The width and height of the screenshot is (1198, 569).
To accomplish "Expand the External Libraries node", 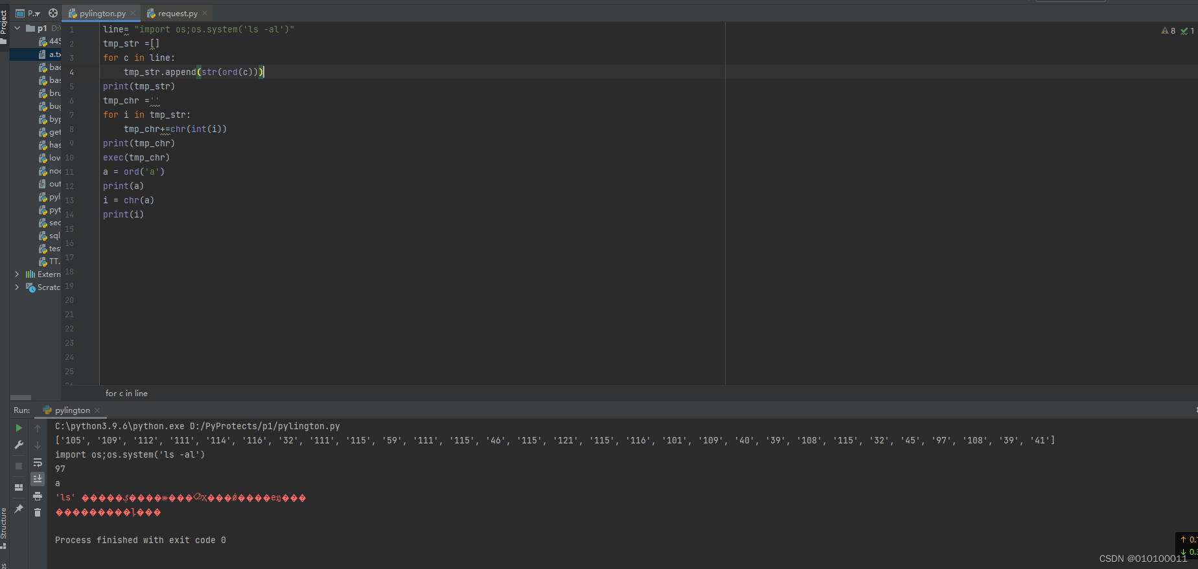I will 17,274.
